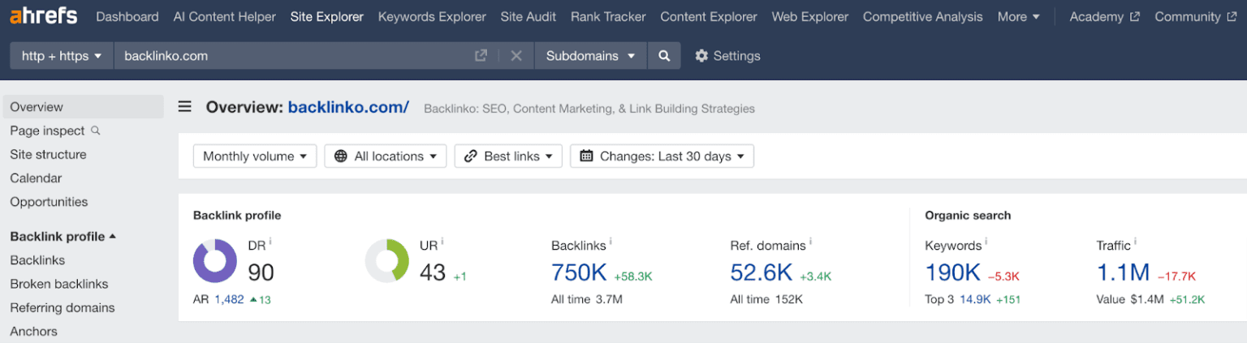Click the backlinko.com/ overview title link
Screen dimensions: 1247x343
348,107
